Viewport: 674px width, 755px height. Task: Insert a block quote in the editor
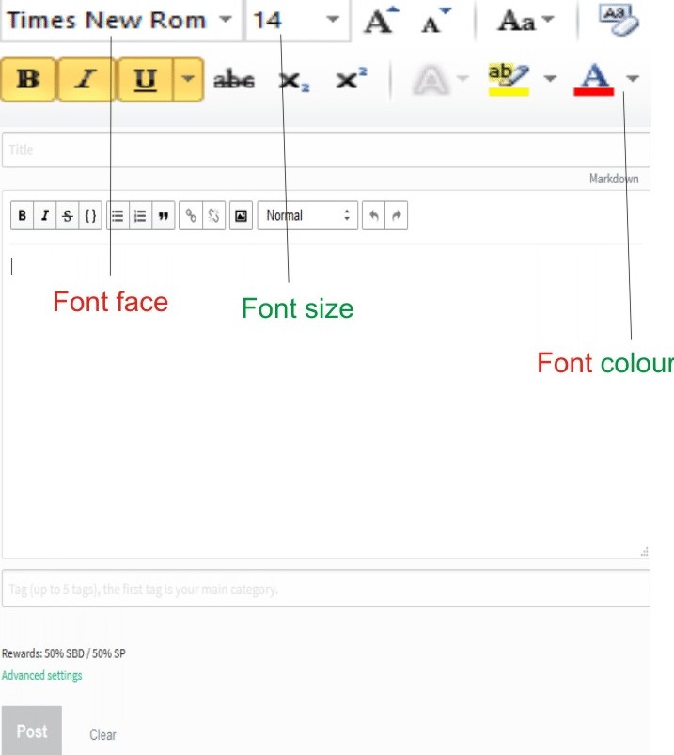(x=164, y=215)
